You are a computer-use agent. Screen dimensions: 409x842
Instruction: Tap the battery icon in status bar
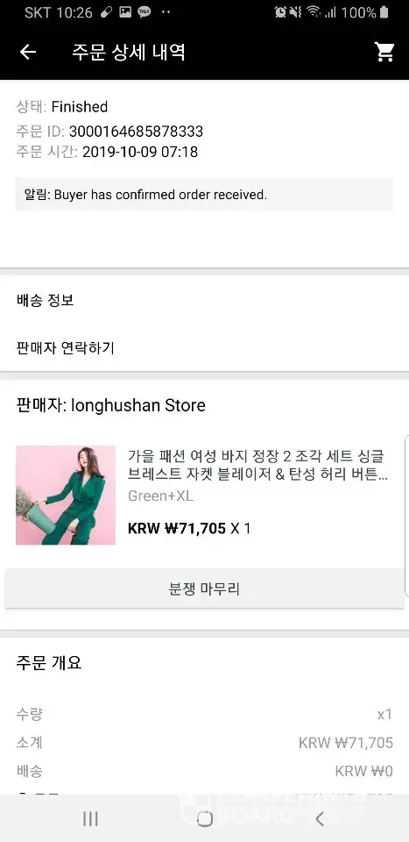point(384,11)
